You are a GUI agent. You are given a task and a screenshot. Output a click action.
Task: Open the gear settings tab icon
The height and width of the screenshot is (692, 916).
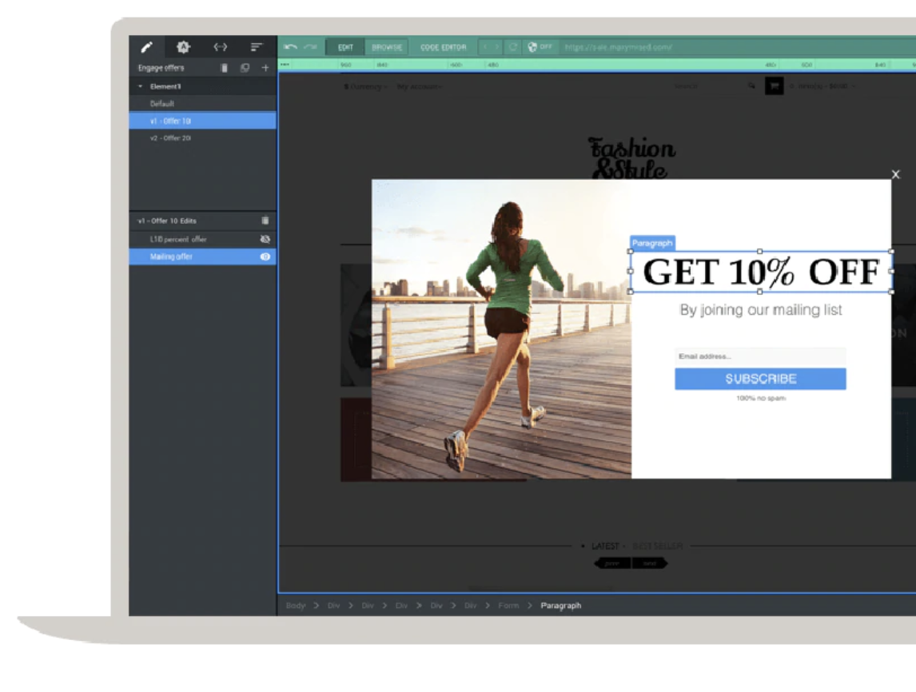(x=183, y=46)
